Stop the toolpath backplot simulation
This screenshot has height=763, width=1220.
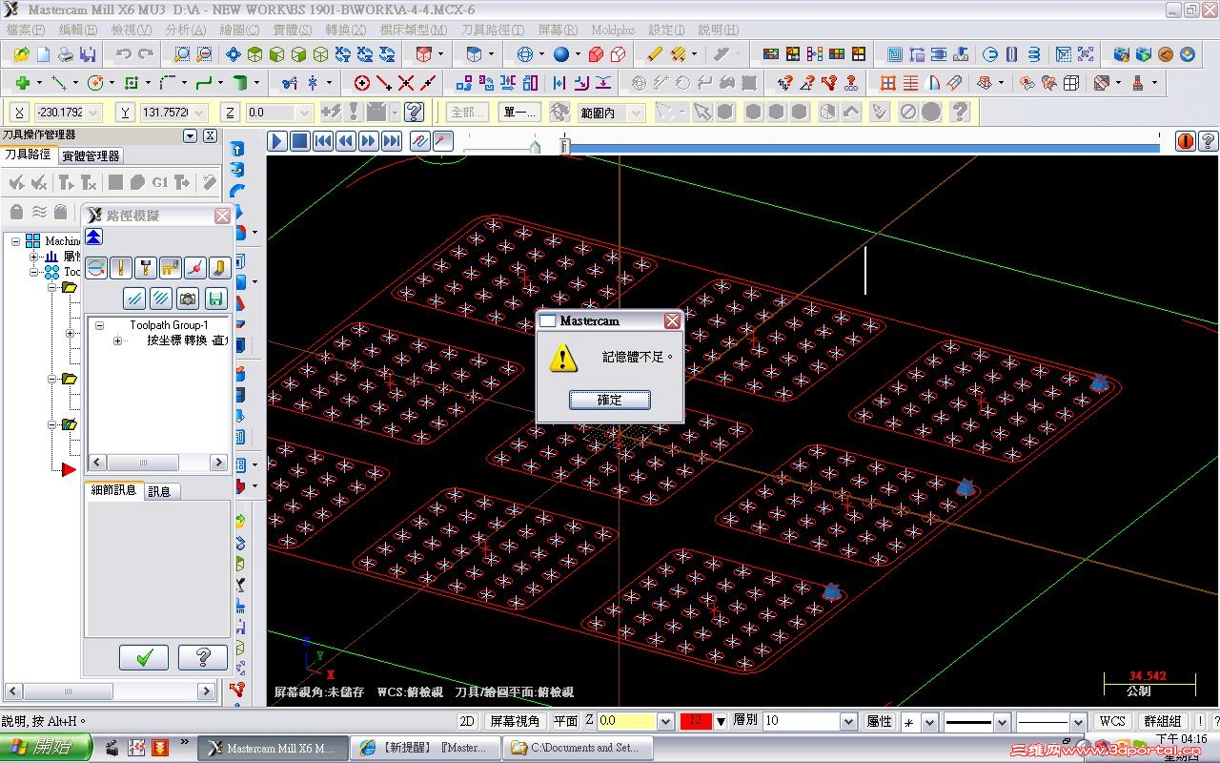[x=299, y=141]
